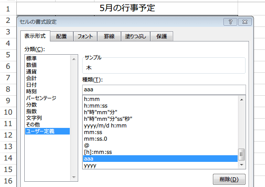Screen dimensions: 265x187
Task: Select the h:mm format
Action: coord(160,99)
